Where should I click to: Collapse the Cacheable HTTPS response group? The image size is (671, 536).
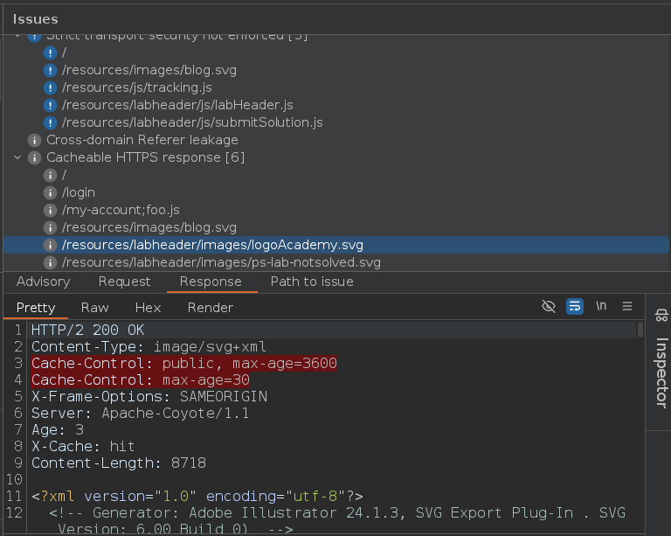point(17,157)
